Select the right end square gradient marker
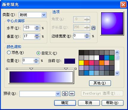The image size is (128, 110). click(76, 69)
